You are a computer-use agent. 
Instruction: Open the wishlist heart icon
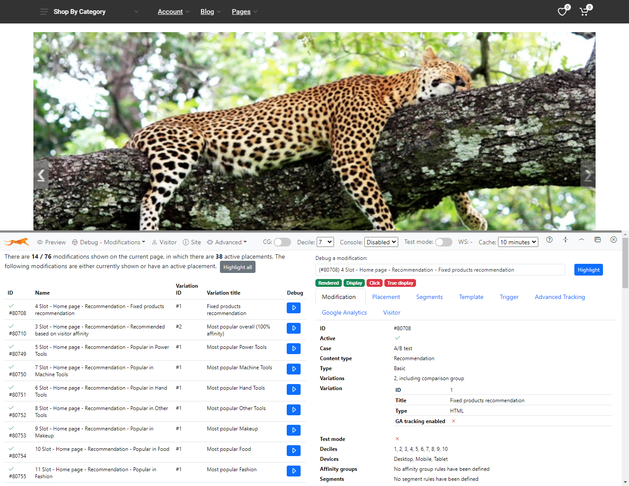click(563, 12)
